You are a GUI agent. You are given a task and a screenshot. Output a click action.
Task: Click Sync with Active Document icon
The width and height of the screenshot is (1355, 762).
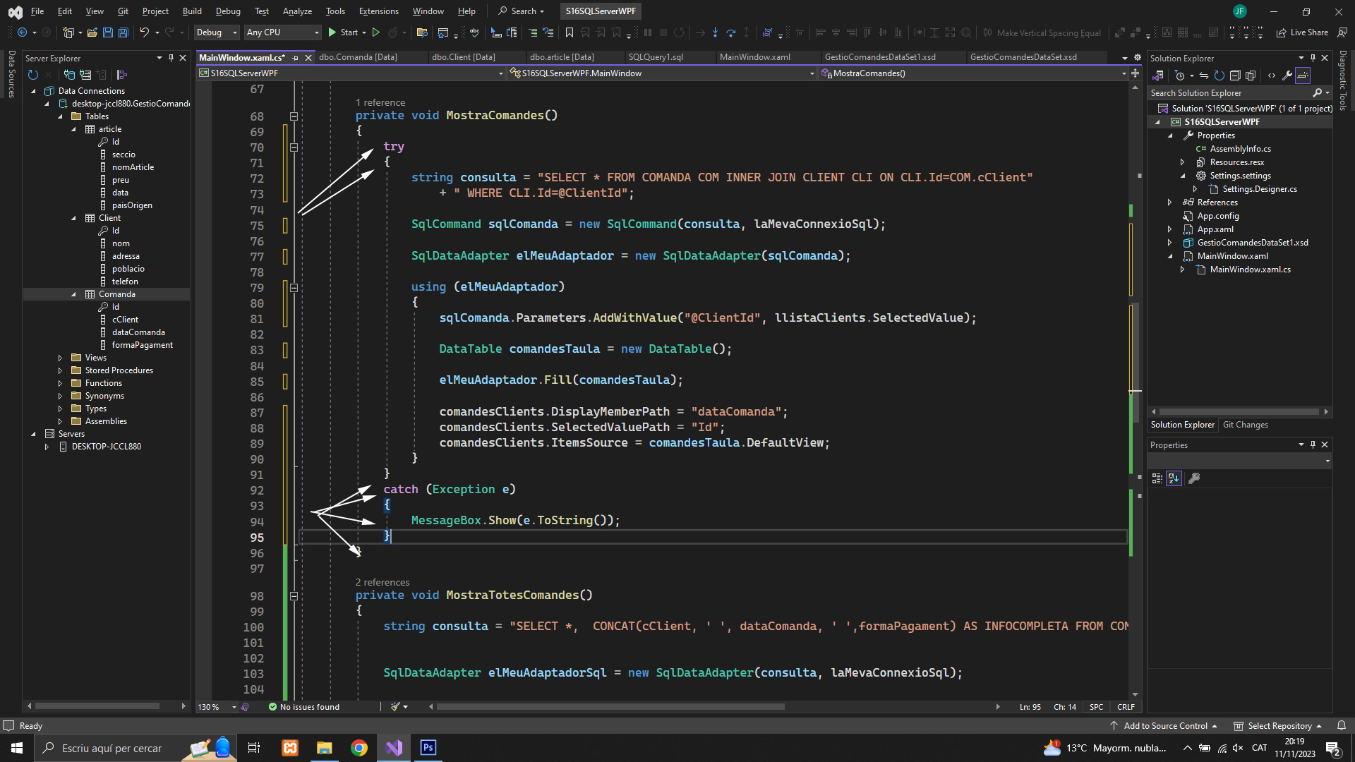1204,75
